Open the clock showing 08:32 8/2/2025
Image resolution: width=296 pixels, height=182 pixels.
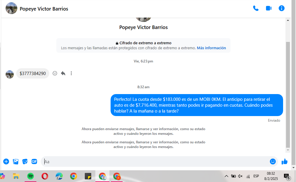click(271, 176)
